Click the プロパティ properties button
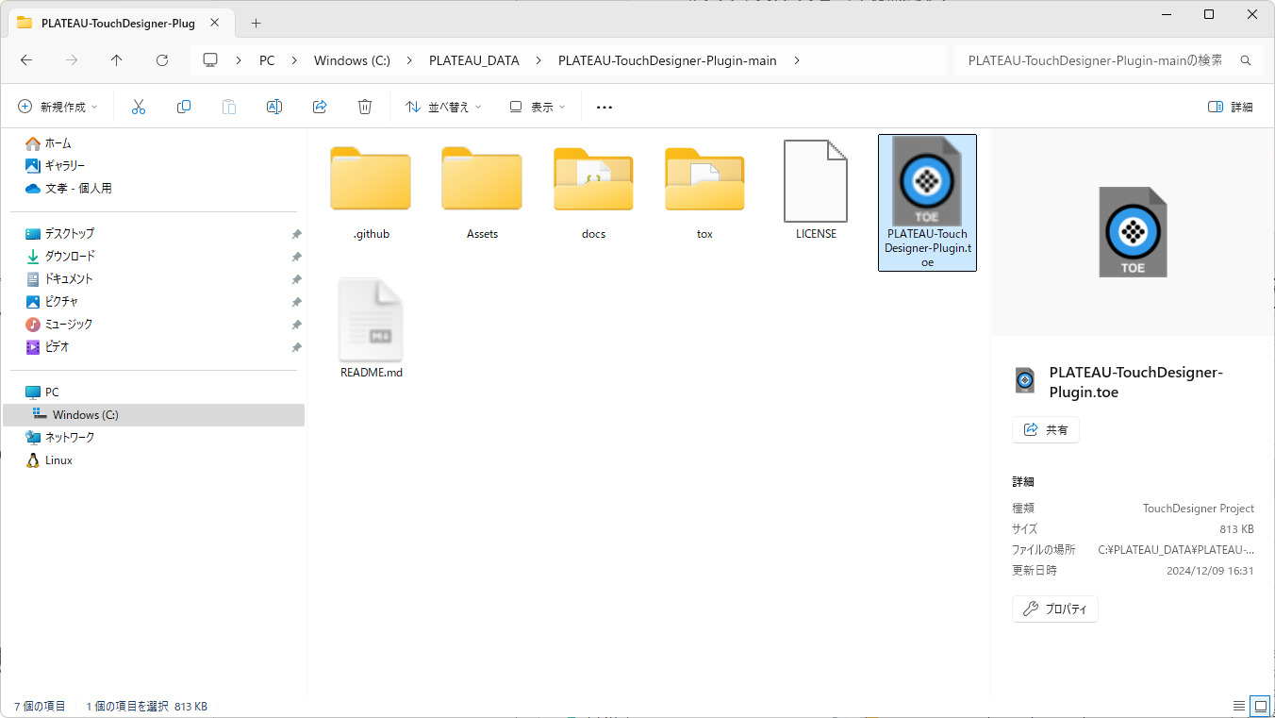The height and width of the screenshot is (718, 1275). point(1054,609)
